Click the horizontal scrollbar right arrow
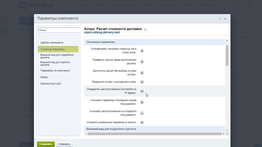The image size is (262, 147). point(224,134)
